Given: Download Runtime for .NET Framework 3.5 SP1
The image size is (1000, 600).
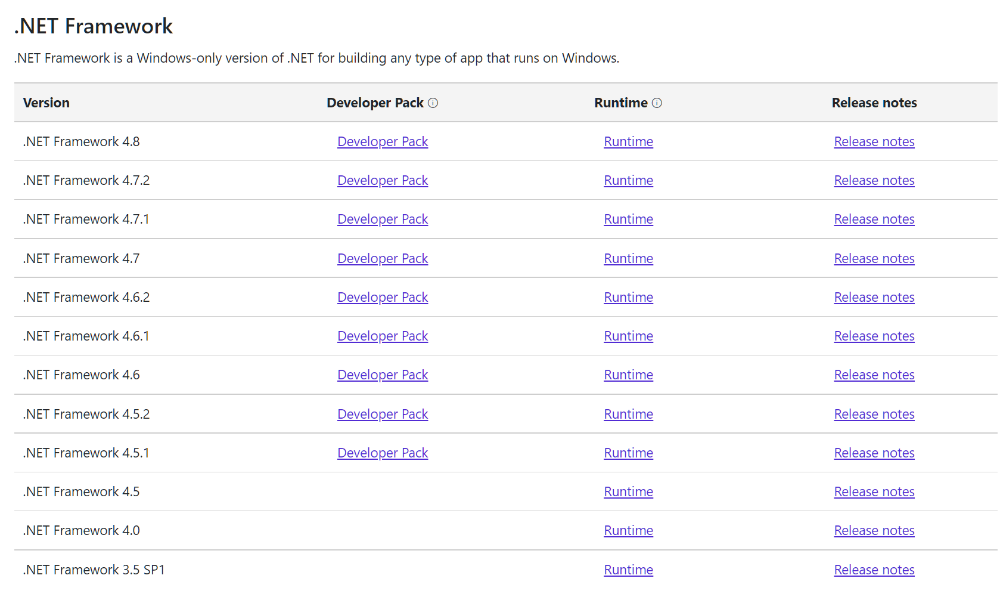Looking at the screenshot, I should tap(628, 570).
